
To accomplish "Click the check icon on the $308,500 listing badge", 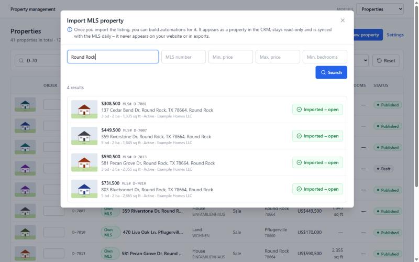I will point(299,110).
